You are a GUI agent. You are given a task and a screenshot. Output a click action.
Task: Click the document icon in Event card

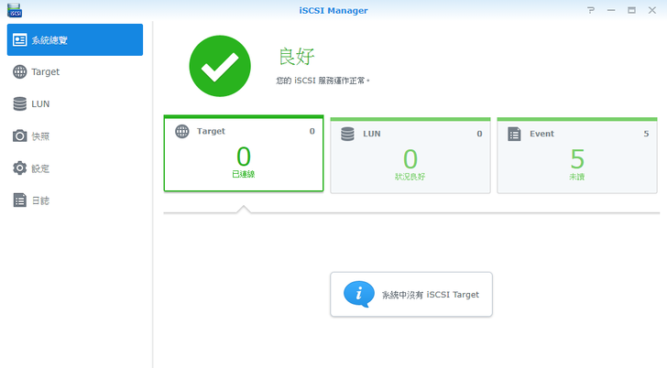click(x=514, y=134)
